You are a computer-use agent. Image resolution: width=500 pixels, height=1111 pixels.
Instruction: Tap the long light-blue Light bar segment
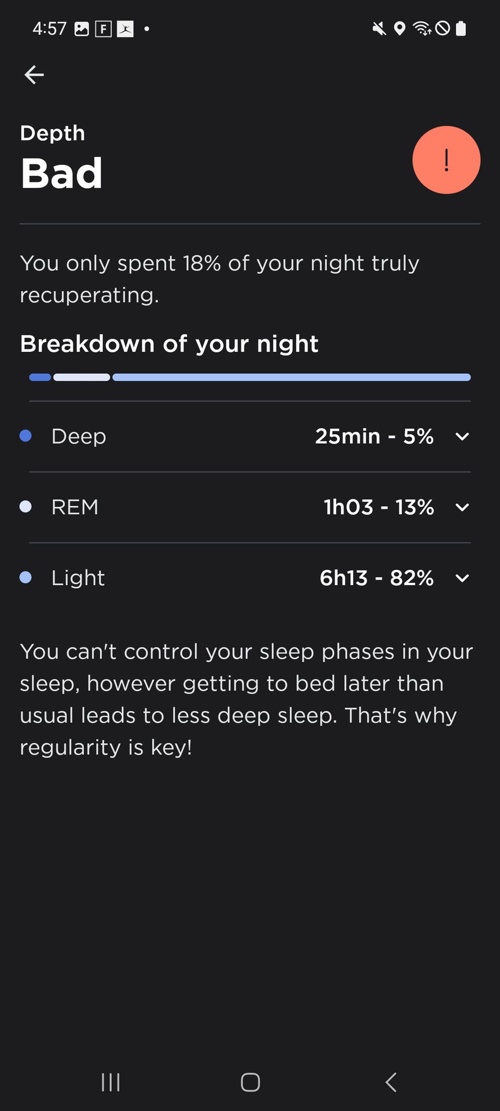292,377
